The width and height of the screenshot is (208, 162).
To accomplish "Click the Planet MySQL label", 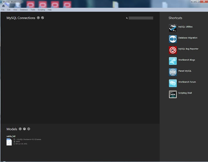I will 185,71.
